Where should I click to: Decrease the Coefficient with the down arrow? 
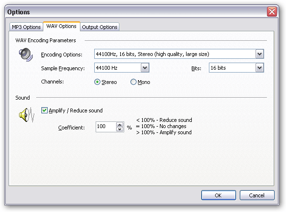point(119,129)
